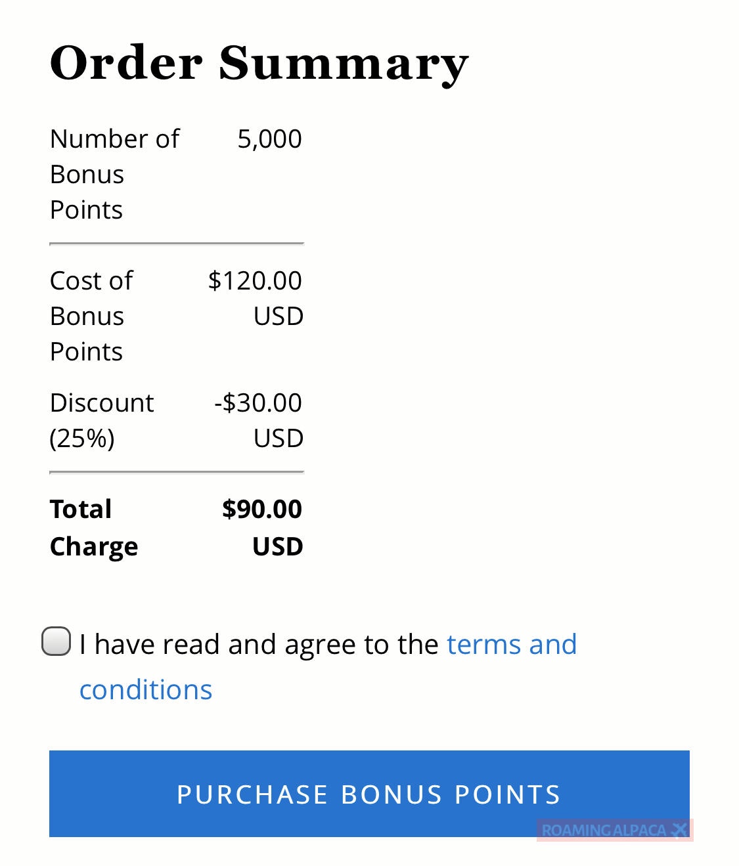Image resolution: width=739 pixels, height=866 pixels.
Task: Click the $120.00 cost amount
Action: [x=255, y=281]
